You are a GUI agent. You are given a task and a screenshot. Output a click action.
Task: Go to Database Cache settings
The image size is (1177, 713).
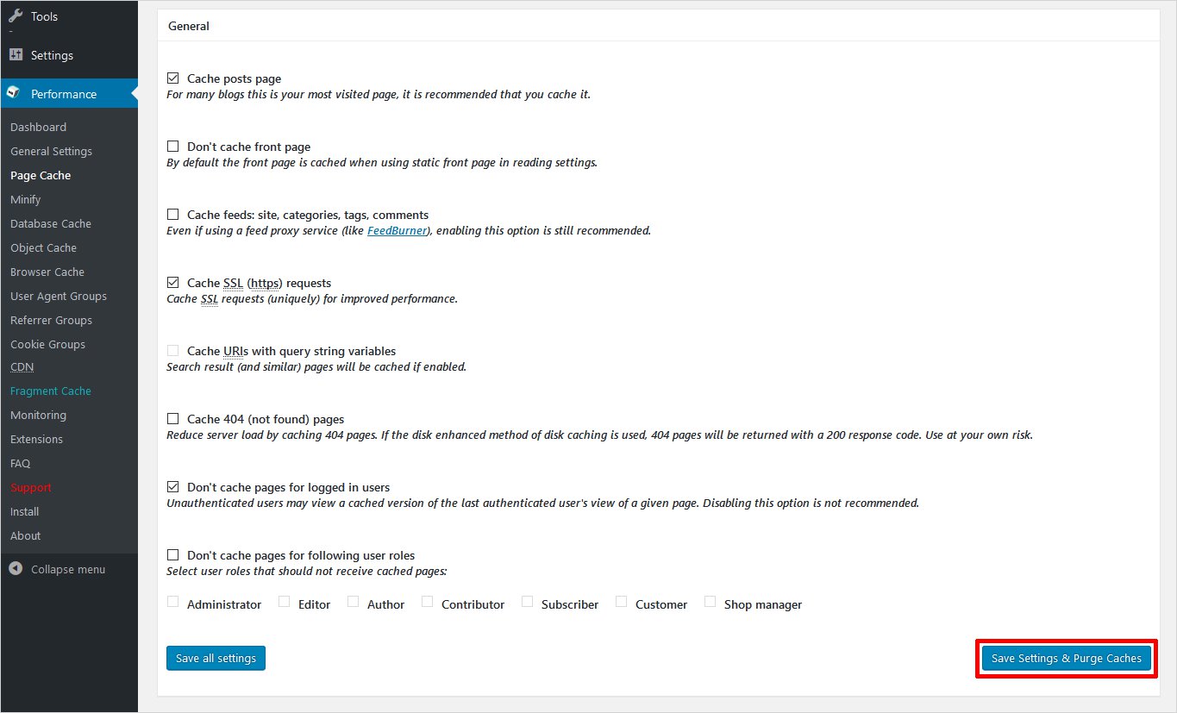click(50, 223)
